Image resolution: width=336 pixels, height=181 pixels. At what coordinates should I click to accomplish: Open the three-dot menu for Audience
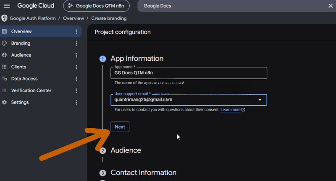click(76, 55)
